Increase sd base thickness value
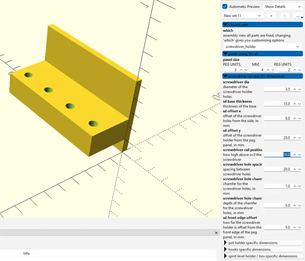Viewport: 305px width, 261px height. [295, 104]
